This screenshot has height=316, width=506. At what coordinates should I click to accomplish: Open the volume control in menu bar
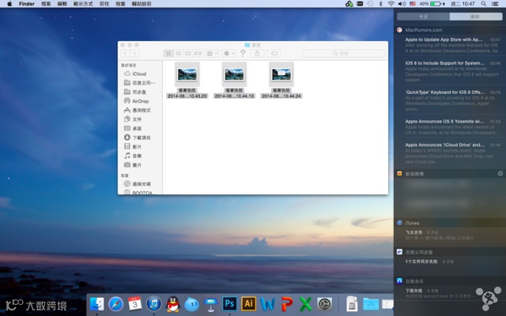click(x=402, y=4)
